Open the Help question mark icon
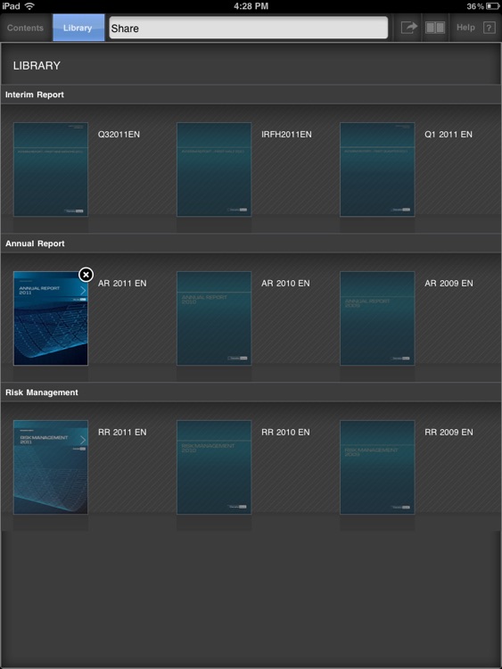Viewport: 502px width, 669px height. coord(490,28)
